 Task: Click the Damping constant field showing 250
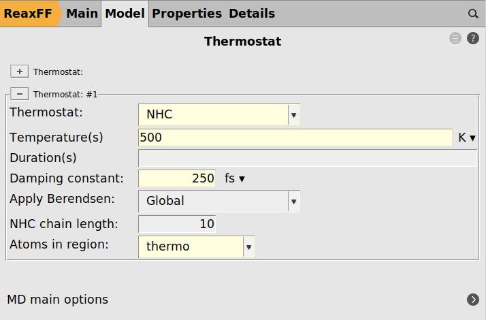click(177, 178)
